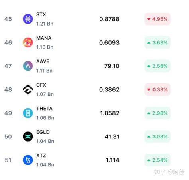Open the STX price 0.8788
Screen dimensions: 189x180
(109, 19)
